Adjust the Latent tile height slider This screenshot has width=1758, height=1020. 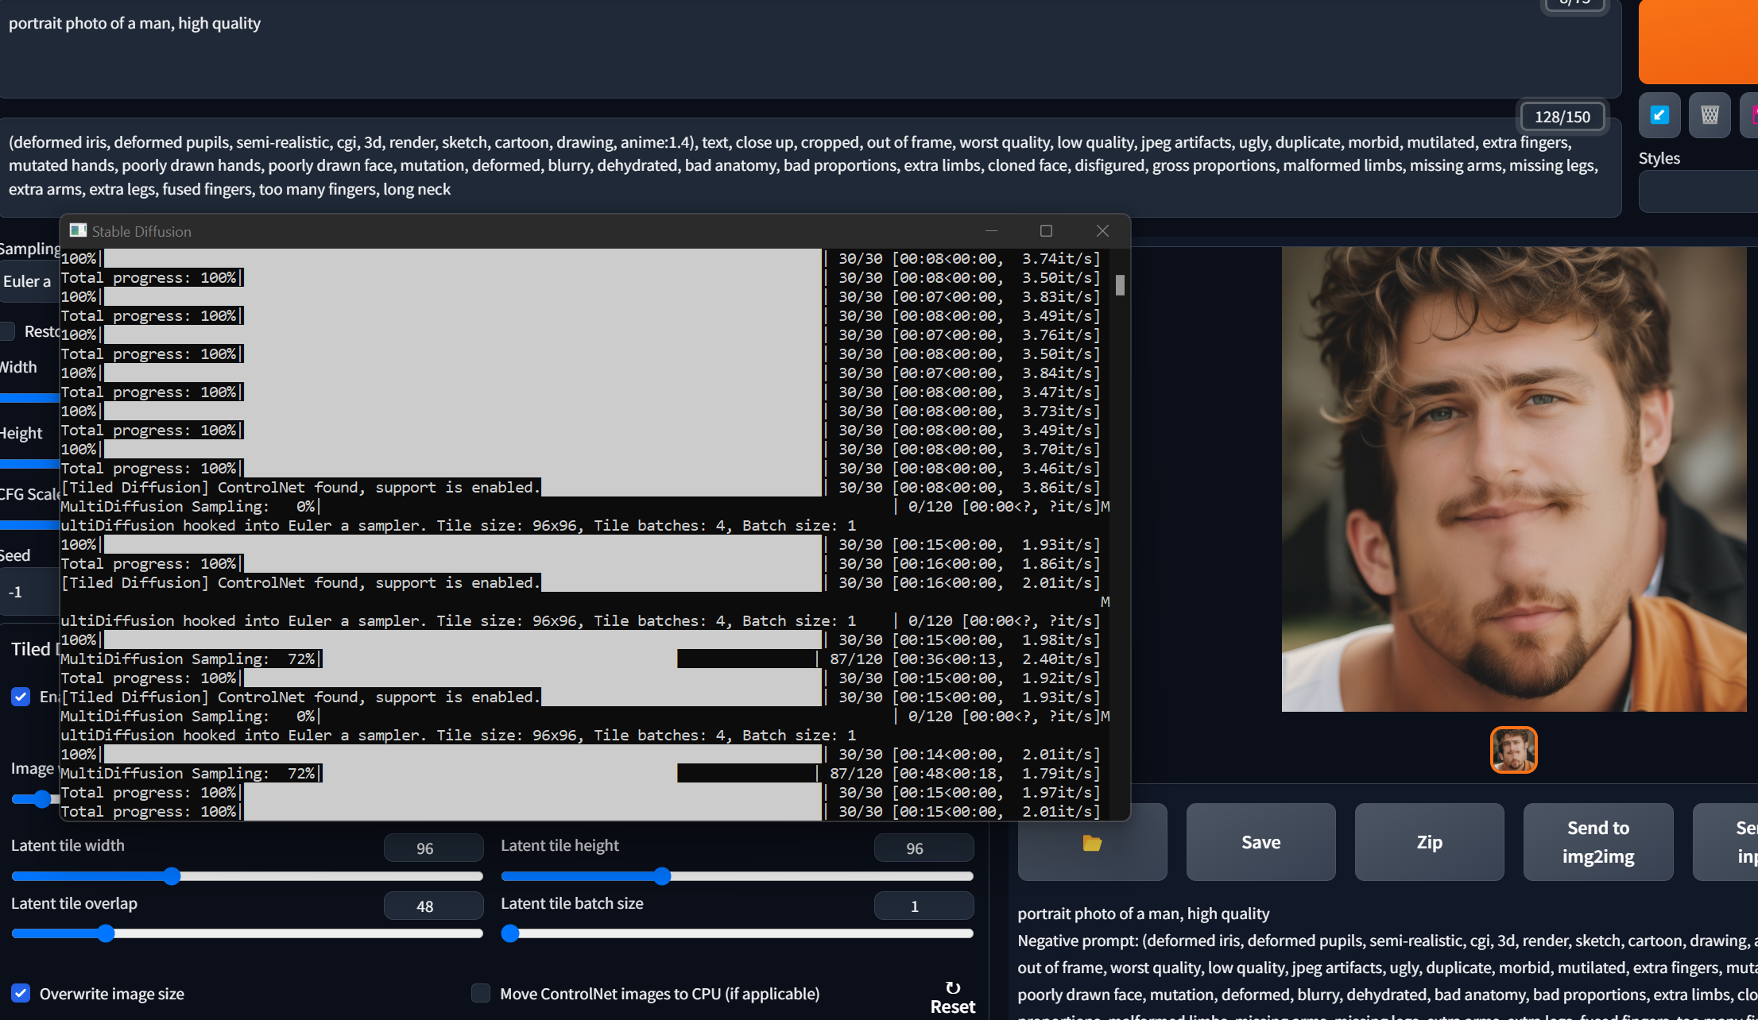737,876
